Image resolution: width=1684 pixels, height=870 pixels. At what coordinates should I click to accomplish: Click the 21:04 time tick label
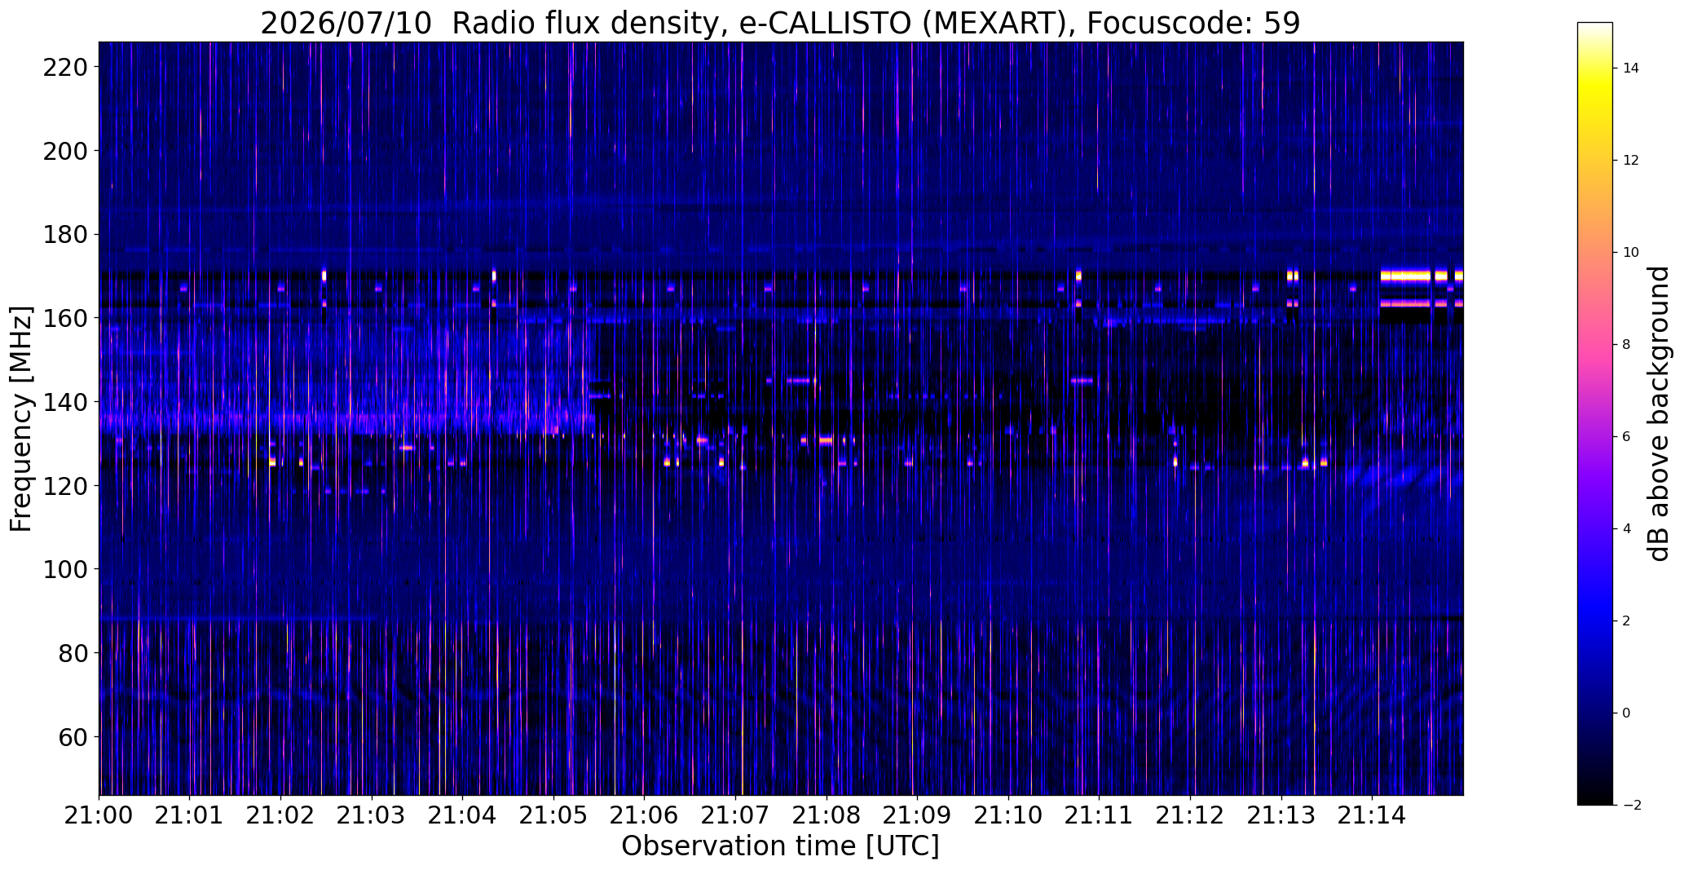click(x=463, y=815)
